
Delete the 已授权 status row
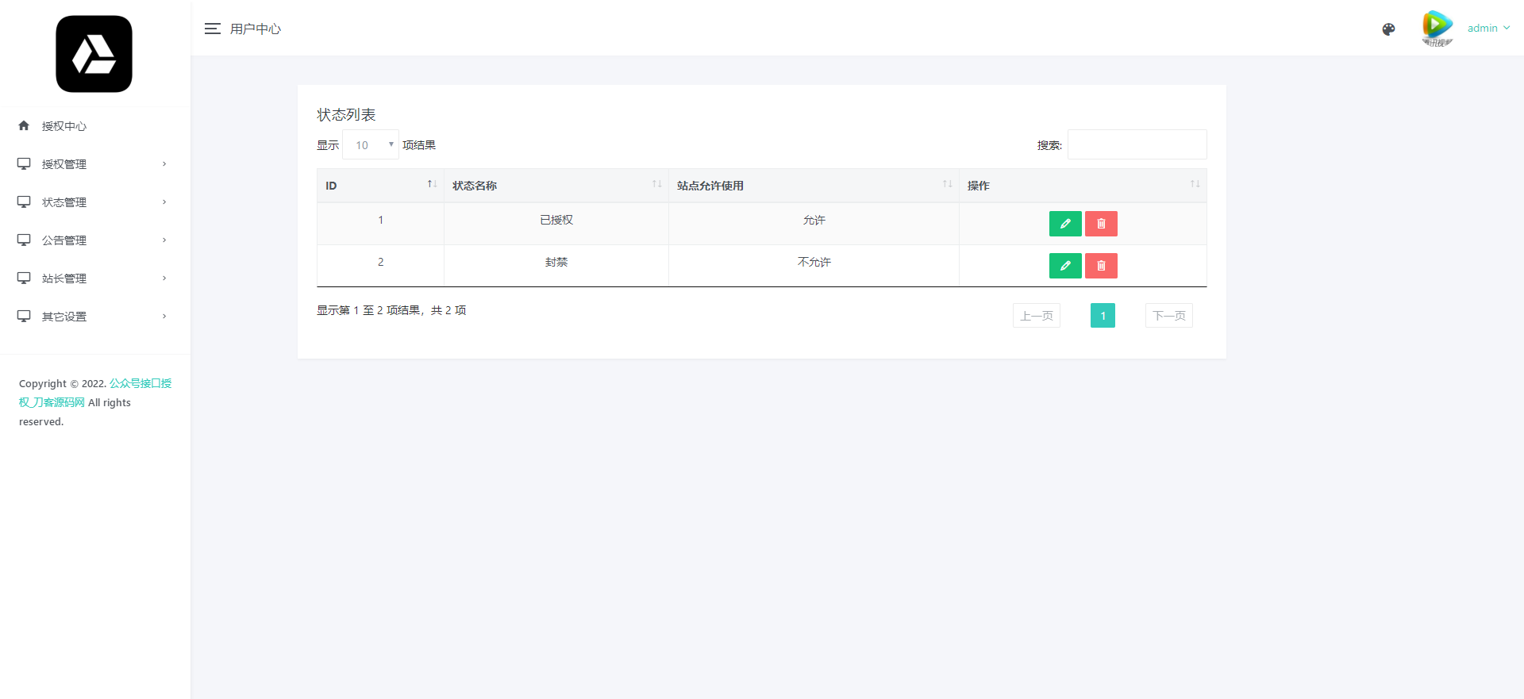1101,224
